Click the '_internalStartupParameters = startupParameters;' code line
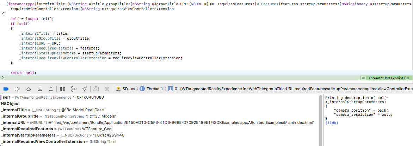The width and height of the screenshot is (413, 146). click(x=70, y=53)
